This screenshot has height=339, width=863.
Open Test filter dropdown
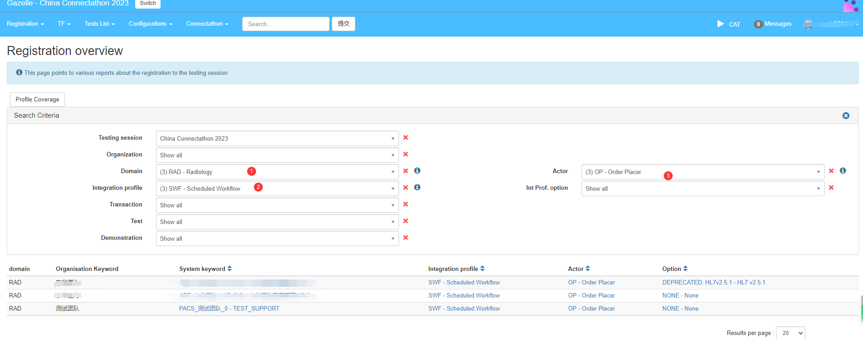[x=277, y=222]
